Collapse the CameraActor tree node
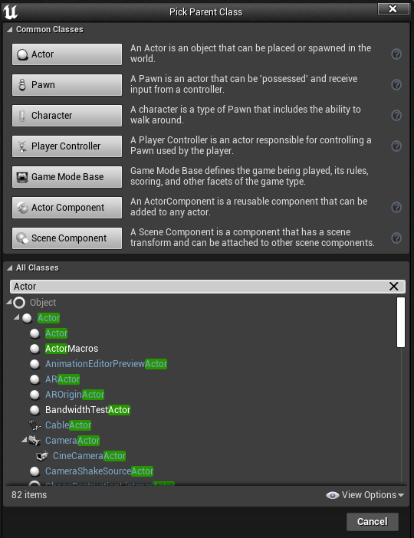 pyautogui.click(x=24, y=440)
